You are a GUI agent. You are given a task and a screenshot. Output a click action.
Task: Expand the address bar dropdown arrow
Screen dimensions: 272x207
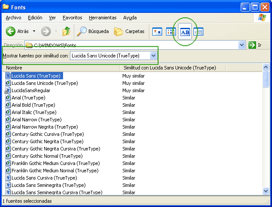point(242,45)
